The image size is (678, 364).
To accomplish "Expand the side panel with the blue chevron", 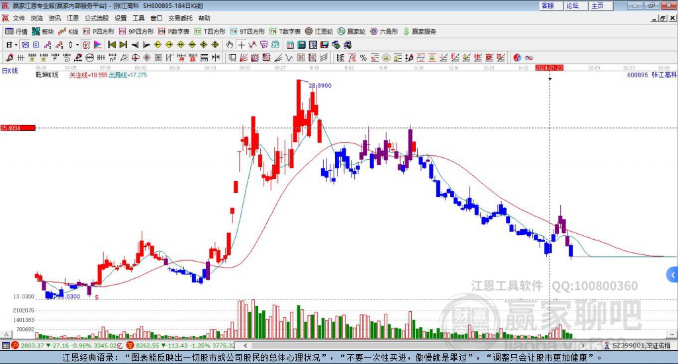I will click(x=673, y=275).
